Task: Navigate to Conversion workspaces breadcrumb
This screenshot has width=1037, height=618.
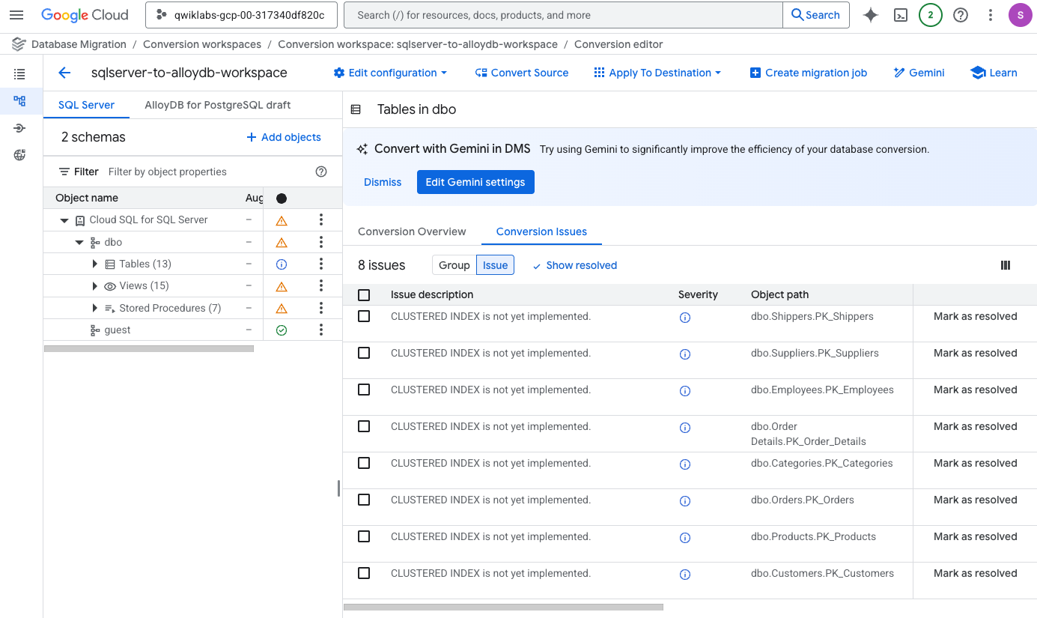Action: click(202, 44)
